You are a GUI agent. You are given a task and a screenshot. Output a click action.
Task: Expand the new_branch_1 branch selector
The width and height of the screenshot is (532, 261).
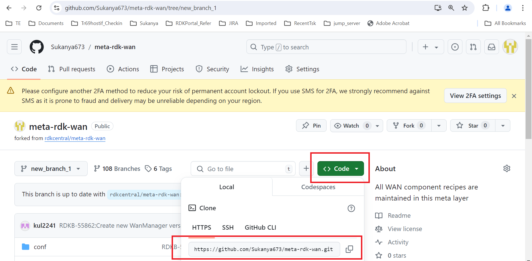tap(51, 169)
